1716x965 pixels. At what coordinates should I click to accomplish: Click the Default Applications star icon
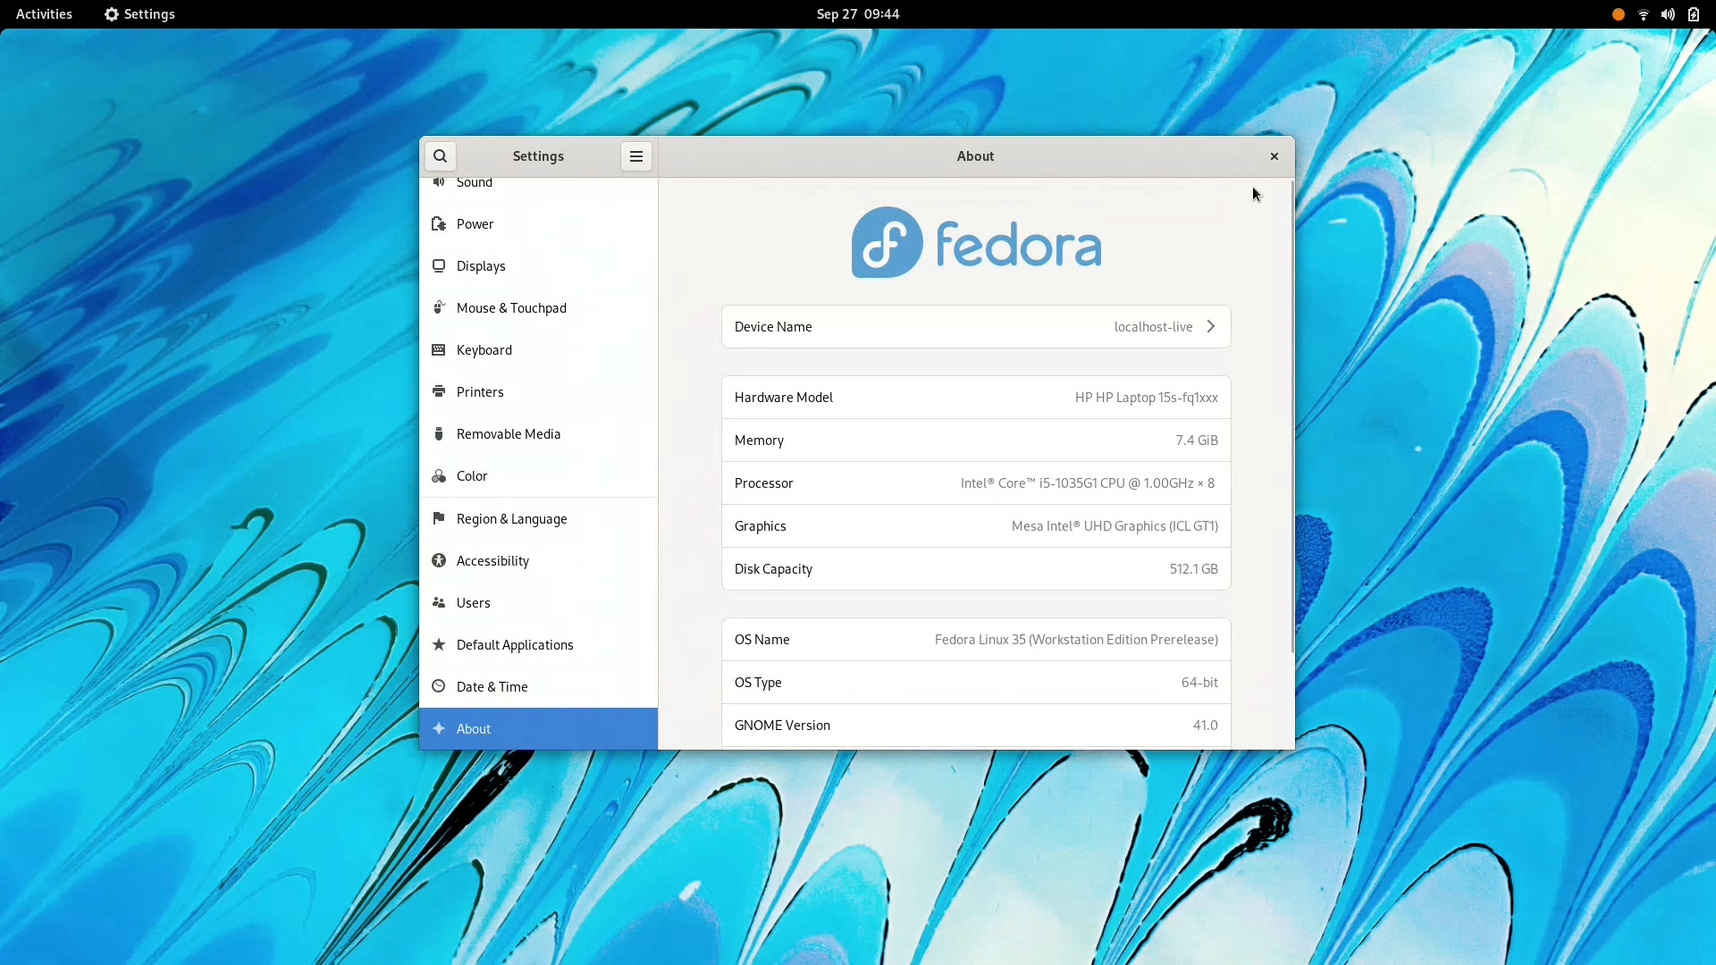[x=439, y=644]
